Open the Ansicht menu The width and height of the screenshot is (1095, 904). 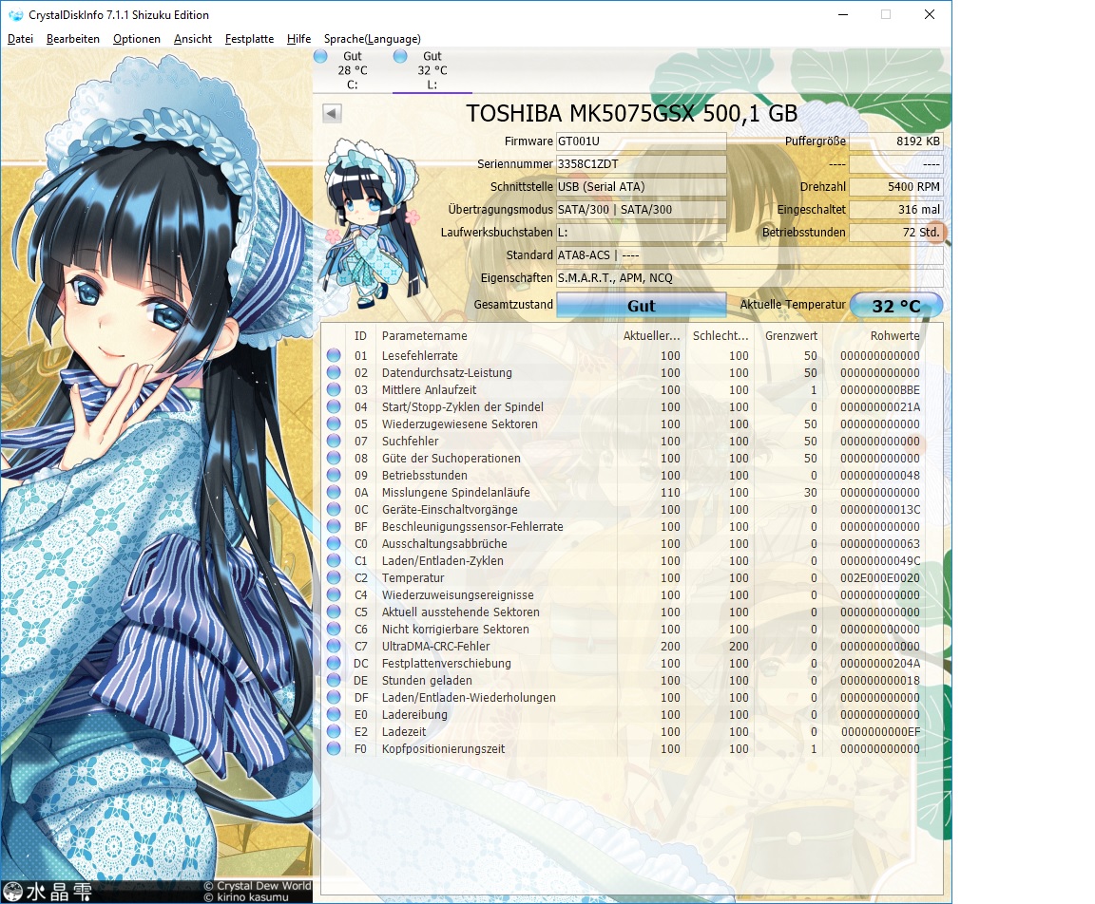coord(193,39)
